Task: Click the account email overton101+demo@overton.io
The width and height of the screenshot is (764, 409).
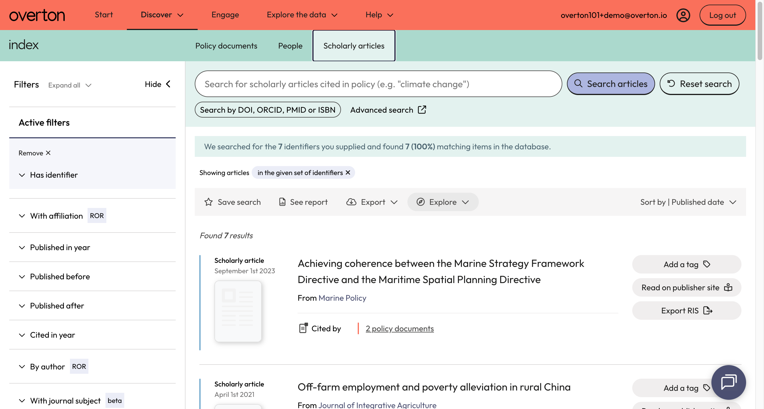Action: [614, 15]
